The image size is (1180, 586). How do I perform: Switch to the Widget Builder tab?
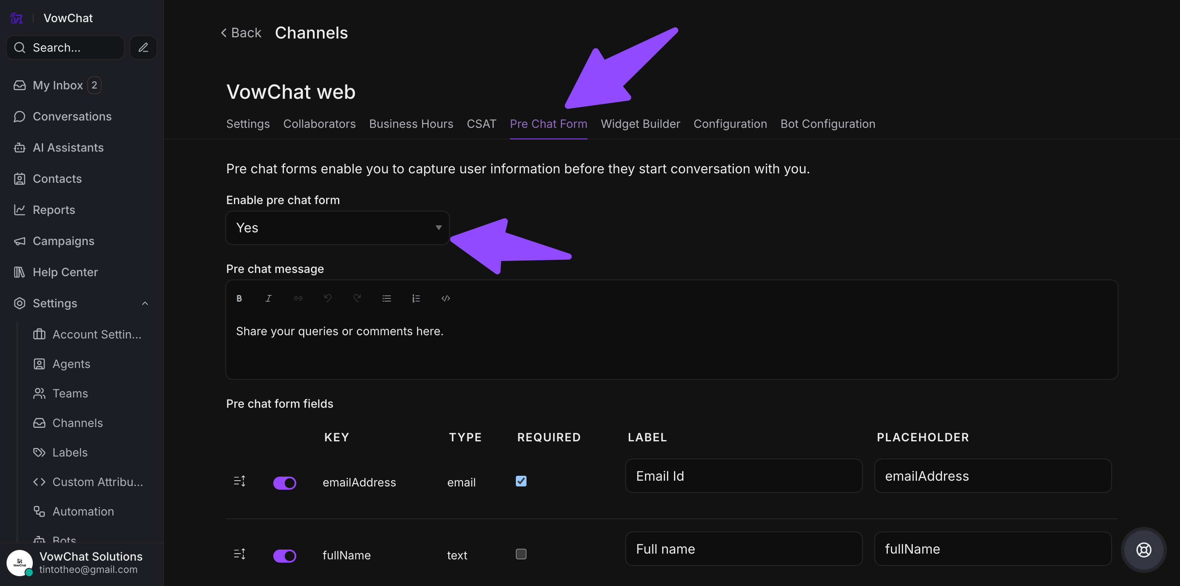tap(640, 124)
